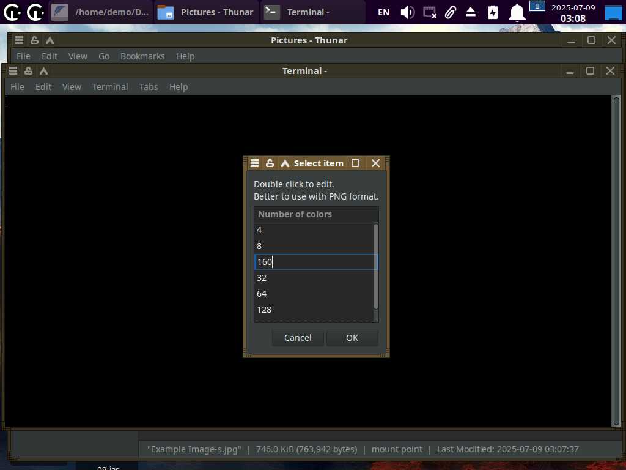This screenshot has height=470, width=626.
Task: Open the Terminal Tabs menu
Action: (x=149, y=87)
